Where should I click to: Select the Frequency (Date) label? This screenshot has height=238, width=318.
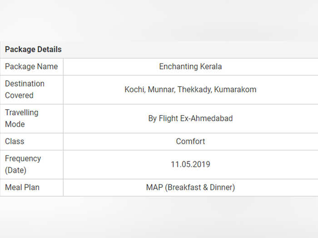click(x=23, y=164)
